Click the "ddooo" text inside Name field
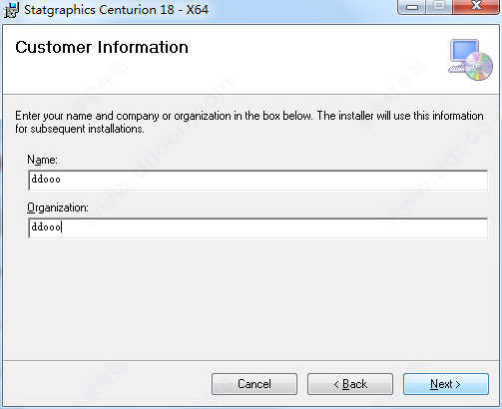Viewport: 502px width, 409px height. [46, 180]
